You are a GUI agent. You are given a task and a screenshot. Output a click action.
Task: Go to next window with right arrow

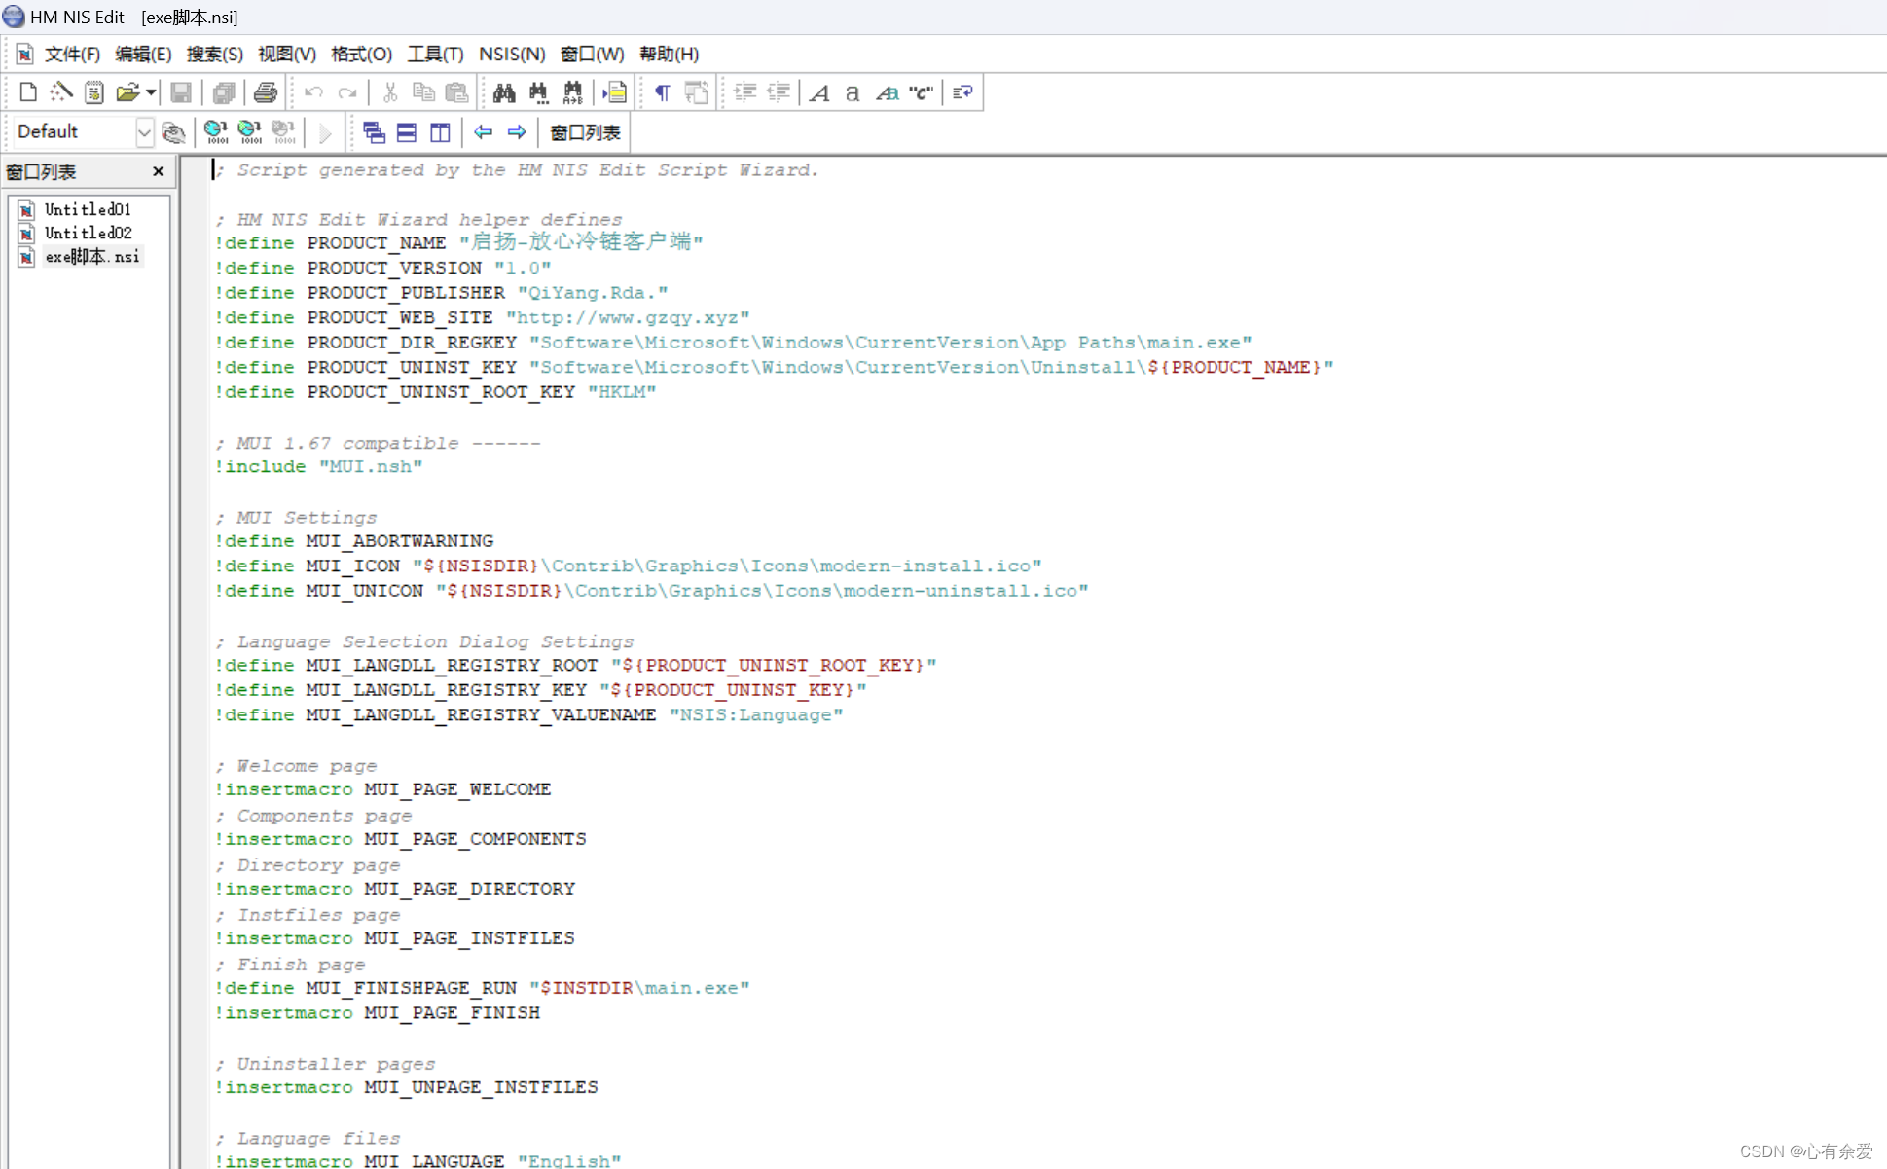point(517,132)
